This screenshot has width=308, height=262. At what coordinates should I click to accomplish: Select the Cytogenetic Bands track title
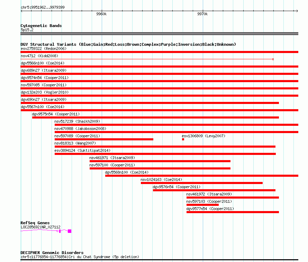(41, 26)
